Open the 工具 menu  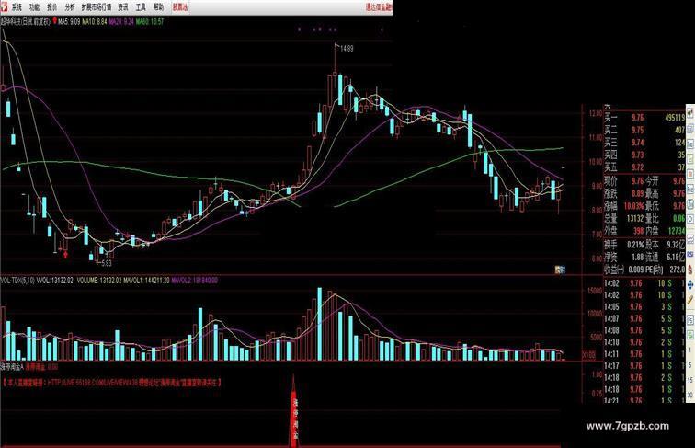pyautogui.click(x=141, y=7)
